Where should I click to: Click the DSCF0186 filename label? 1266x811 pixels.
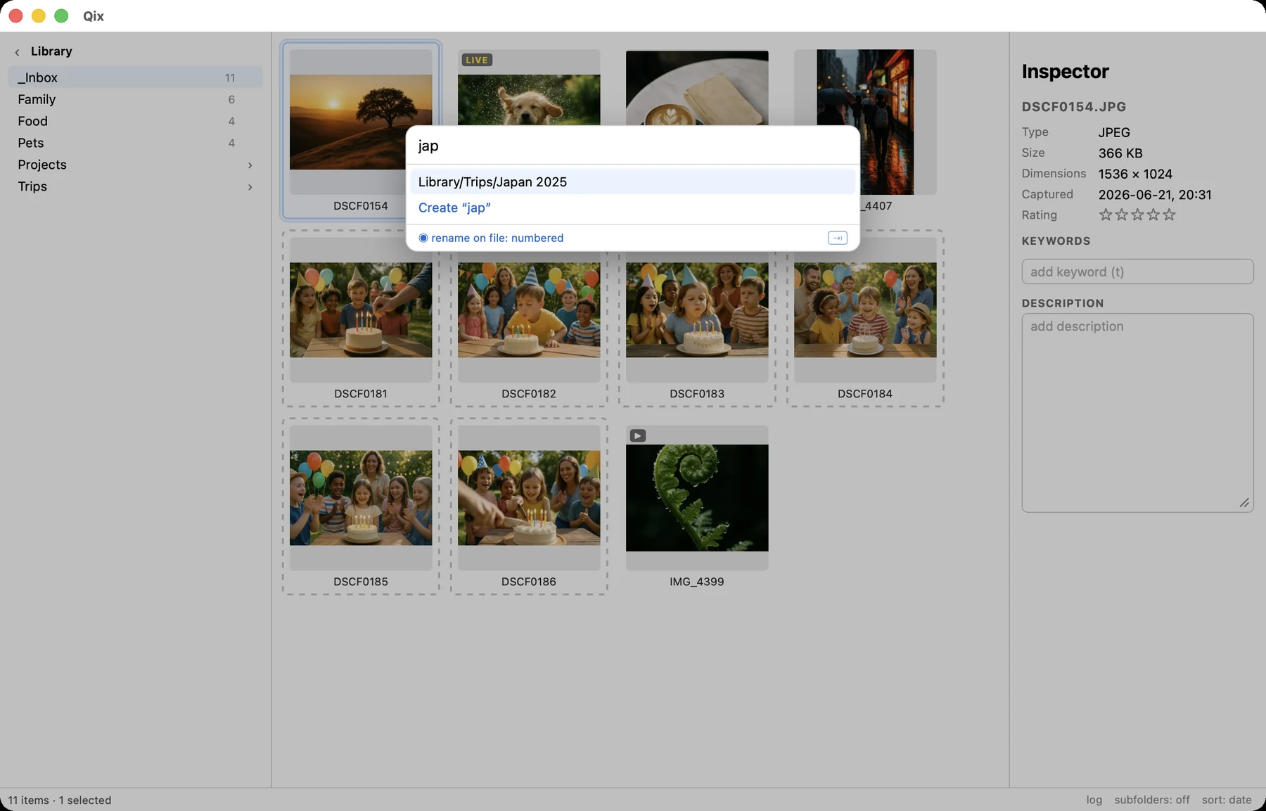click(x=529, y=582)
